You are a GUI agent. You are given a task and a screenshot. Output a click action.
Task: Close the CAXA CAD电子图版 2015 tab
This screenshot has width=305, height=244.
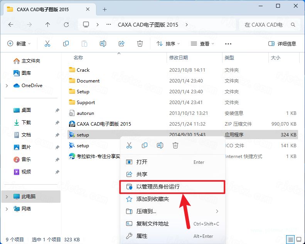pos(88,9)
